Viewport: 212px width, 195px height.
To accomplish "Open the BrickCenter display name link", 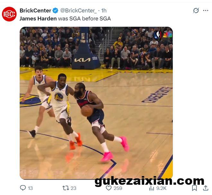I will tap(35, 11).
